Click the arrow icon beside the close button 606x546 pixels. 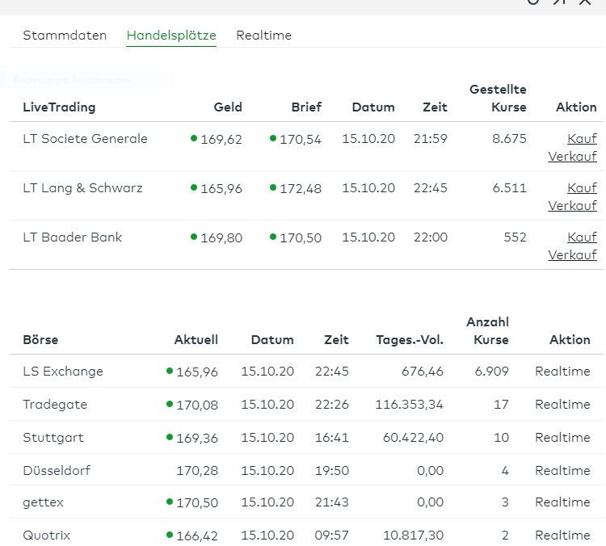559,2
